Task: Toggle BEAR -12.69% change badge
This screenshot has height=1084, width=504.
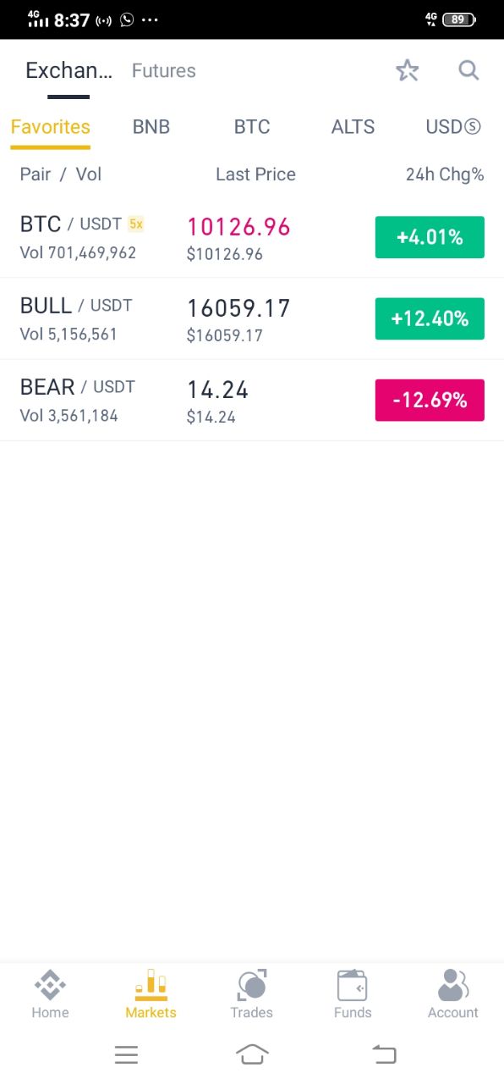Action: [x=430, y=400]
